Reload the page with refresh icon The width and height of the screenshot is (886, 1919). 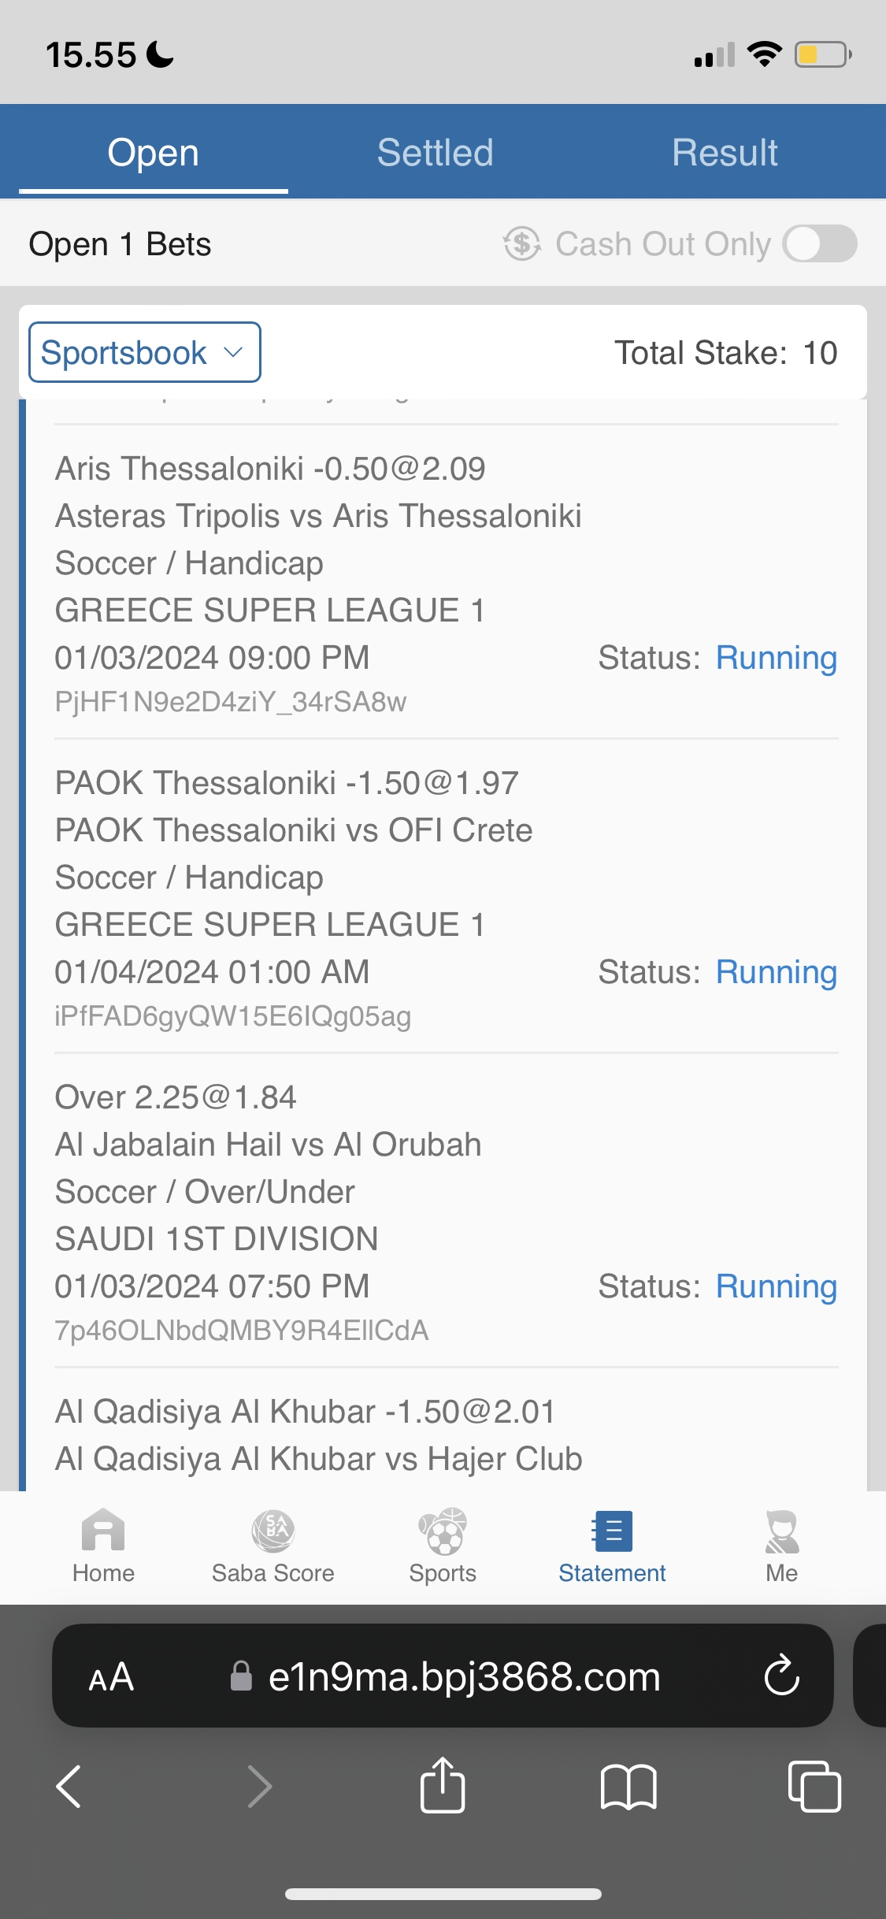[782, 1676]
